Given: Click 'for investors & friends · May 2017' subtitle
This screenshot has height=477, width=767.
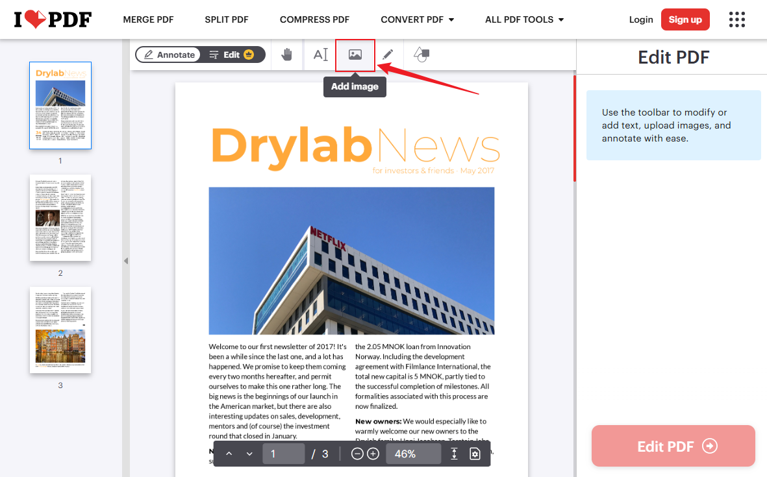Looking at the screenshot, I should [433, 171].
